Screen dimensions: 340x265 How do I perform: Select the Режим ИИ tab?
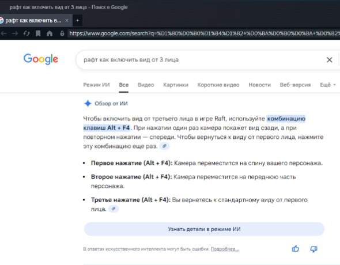click(96, 85)
